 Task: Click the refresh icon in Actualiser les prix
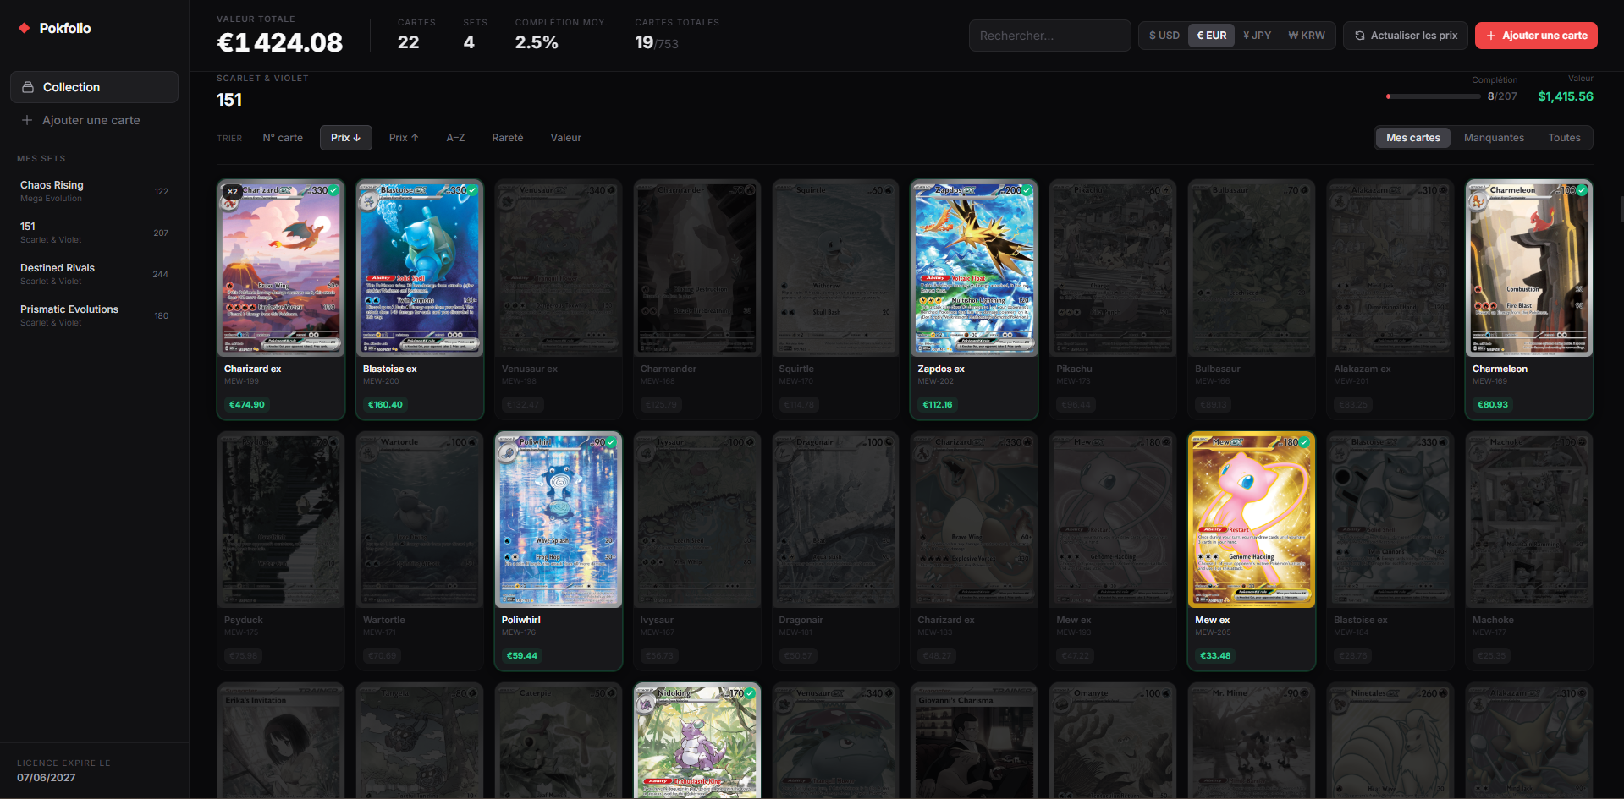[x=1360, y=36]
